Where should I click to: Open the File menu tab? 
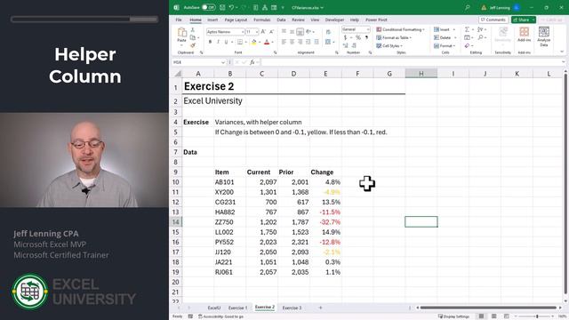[x=179, y=20]
